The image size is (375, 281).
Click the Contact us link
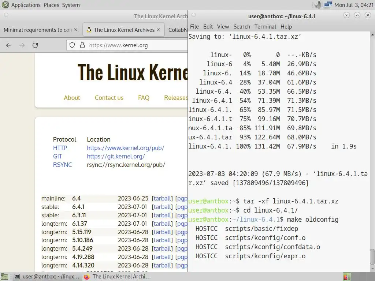[x=109, y=98]
